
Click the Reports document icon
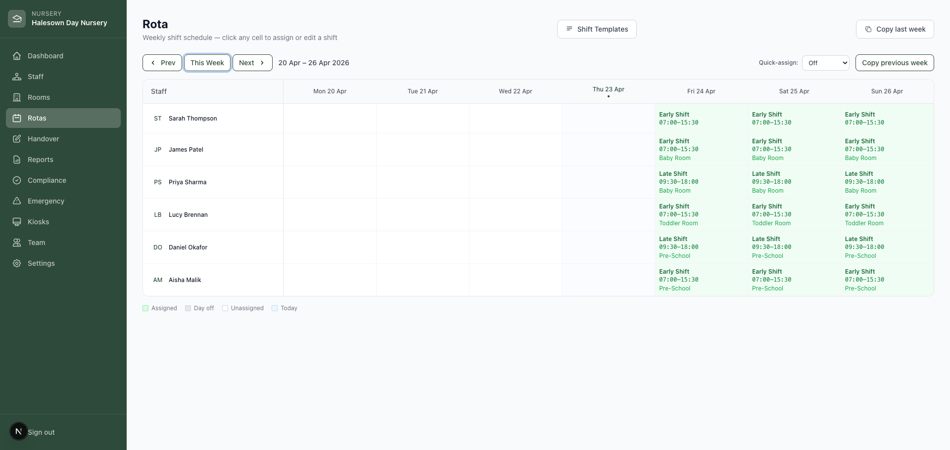17,160
